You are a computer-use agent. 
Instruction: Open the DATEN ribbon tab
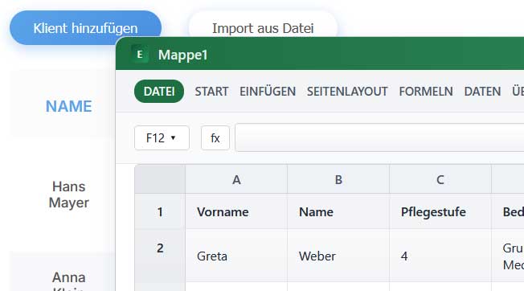click(482, 91)
